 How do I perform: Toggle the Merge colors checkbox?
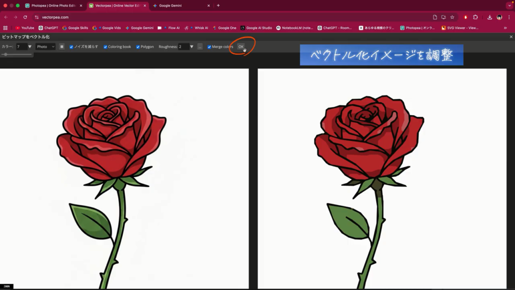tap(209, 47)
